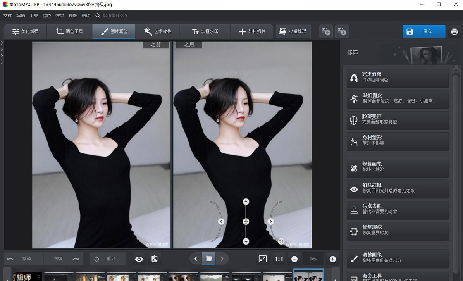Click the waist down-arrow handle
This screenshot has width=463, height=281.
click(246, 241)
